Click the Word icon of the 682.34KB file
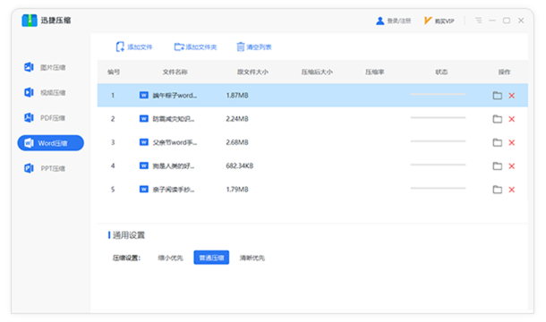The width and height of the screenshot is (546, 322). click(x=144, y=165)
